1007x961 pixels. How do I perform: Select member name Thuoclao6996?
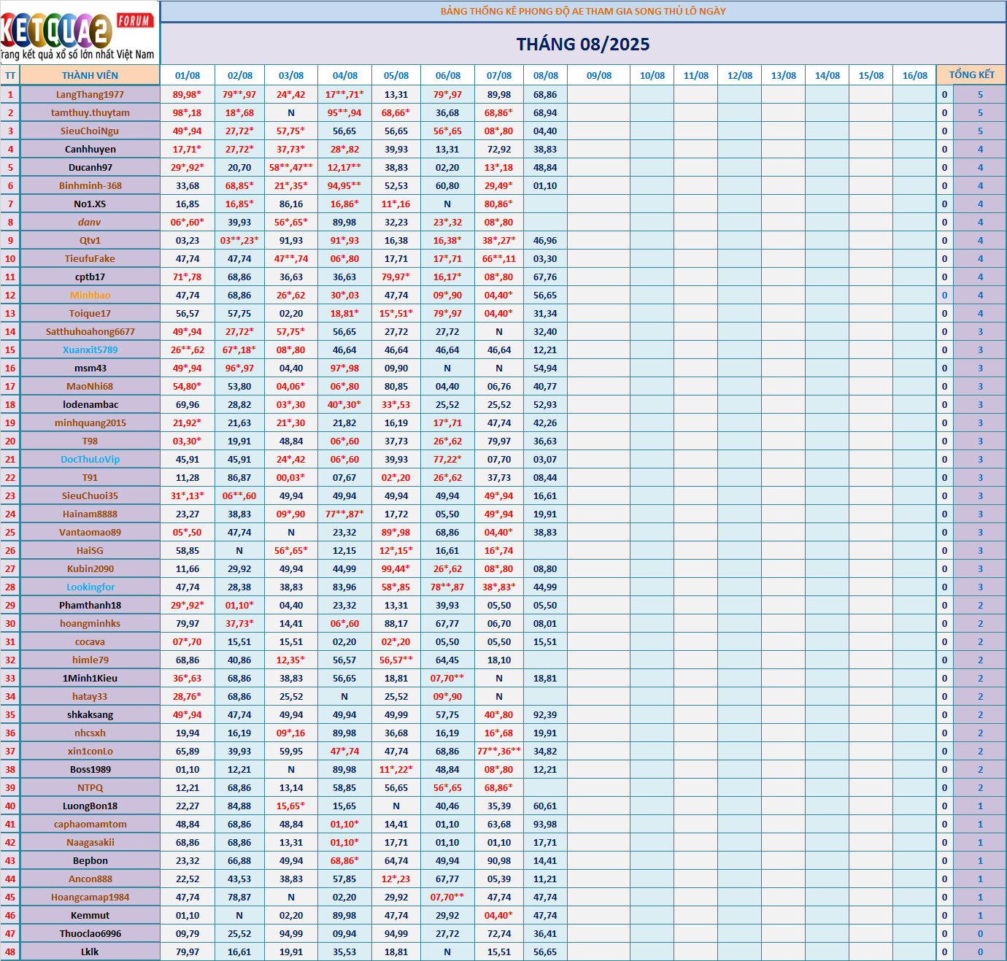(90, 933)
